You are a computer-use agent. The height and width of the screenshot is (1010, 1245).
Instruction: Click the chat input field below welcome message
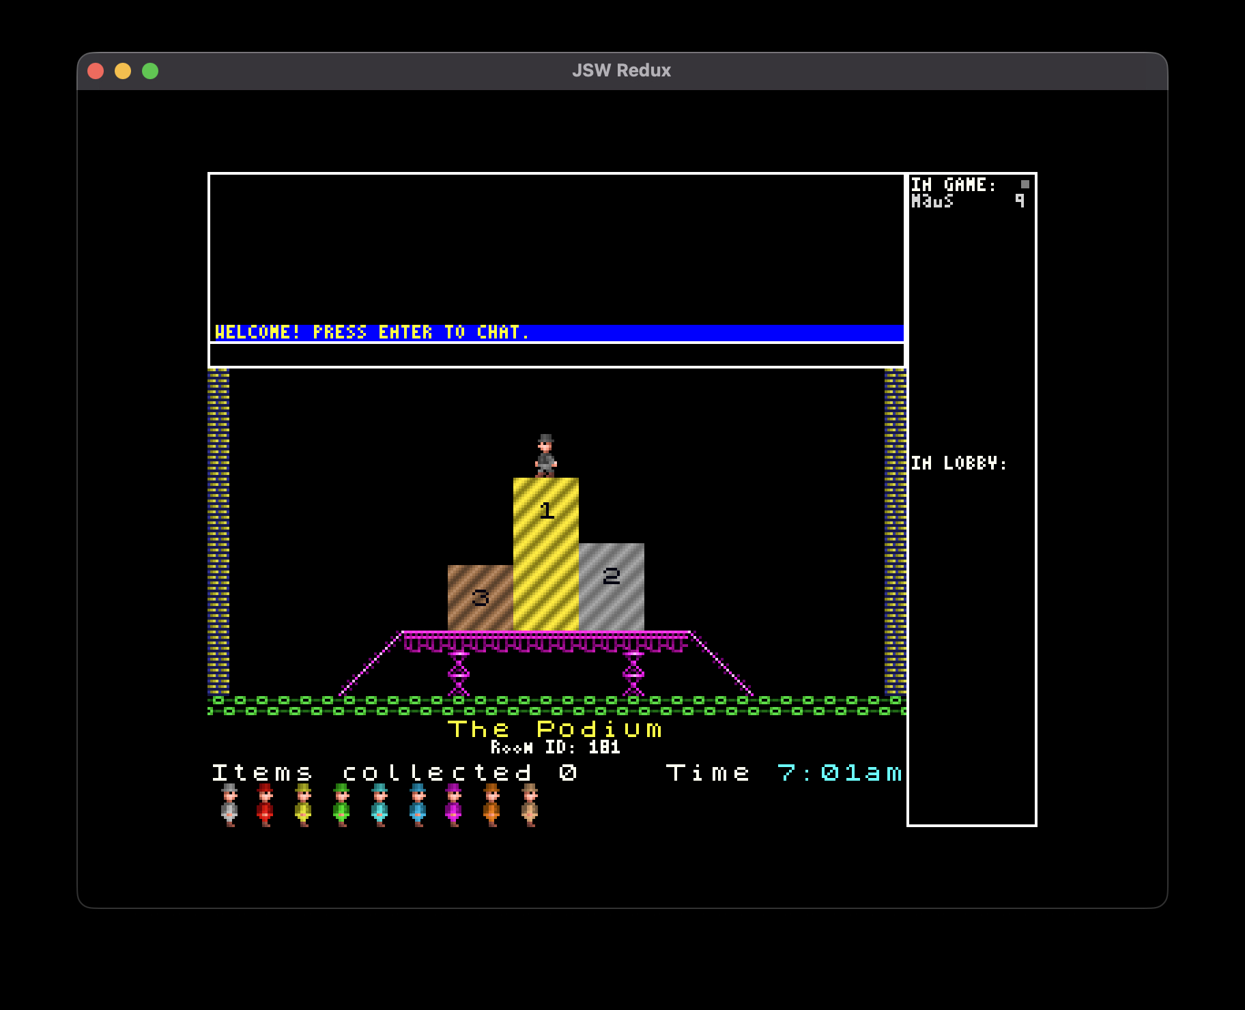(x=556, y=355)
